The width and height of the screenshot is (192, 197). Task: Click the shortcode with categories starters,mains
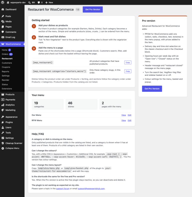[59, 71]
